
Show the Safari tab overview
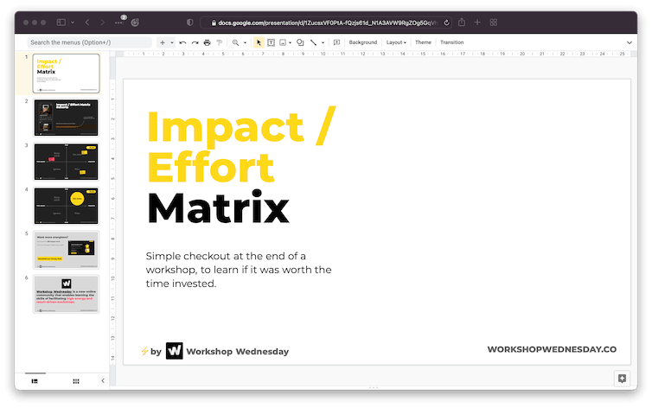[494, 22]
